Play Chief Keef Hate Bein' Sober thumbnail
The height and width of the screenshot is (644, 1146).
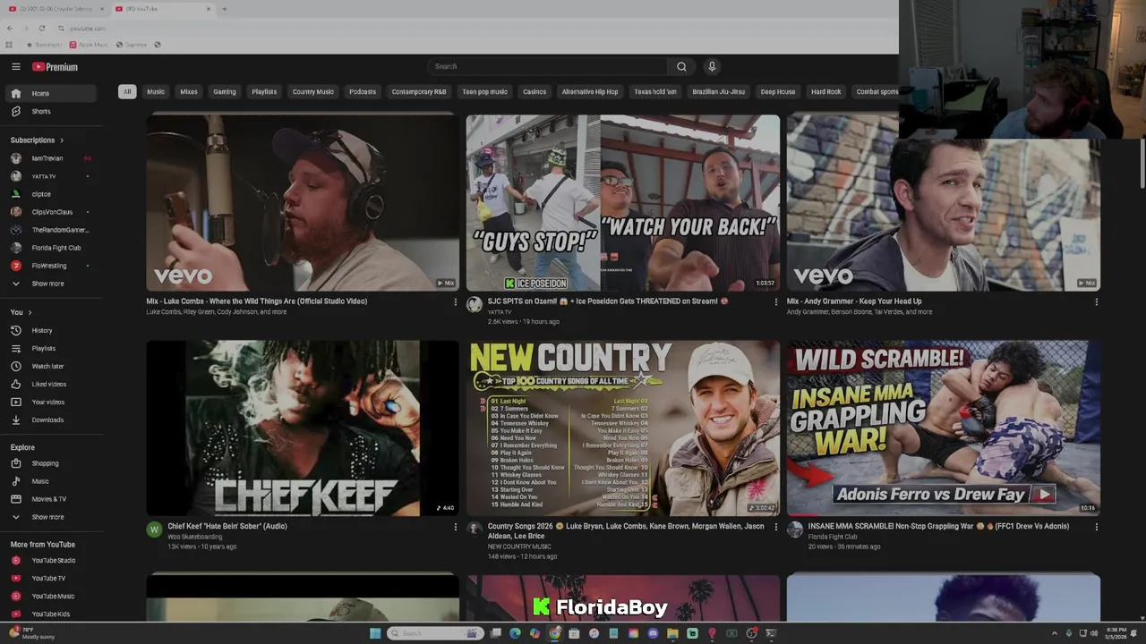point(303,428)
